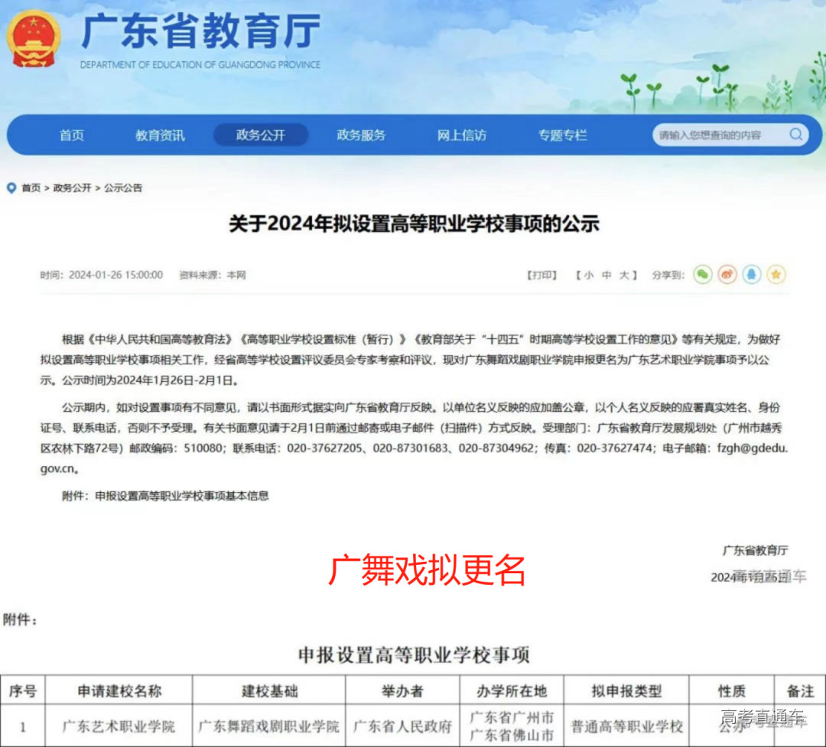Click 公示公告 breadcrumb link
826x747 pixels.
point(123,188)
